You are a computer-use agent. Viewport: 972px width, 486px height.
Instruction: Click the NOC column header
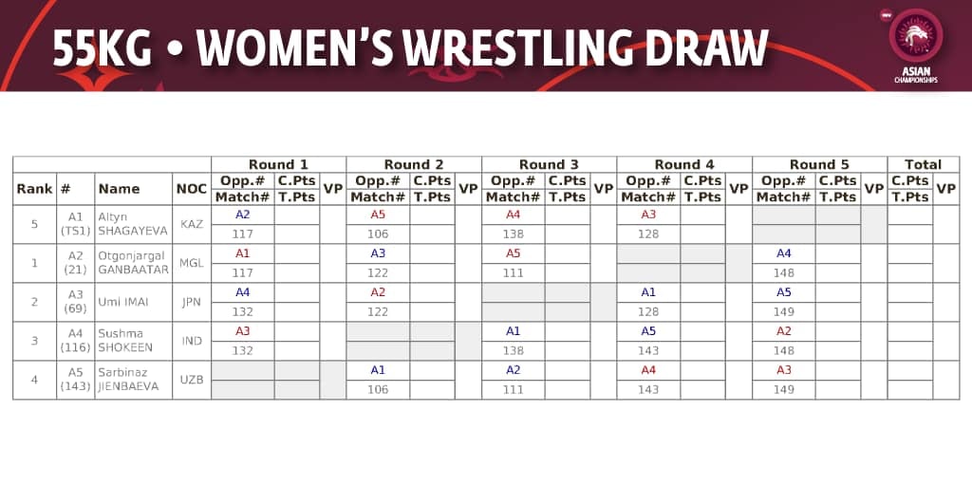pos(192,189)
